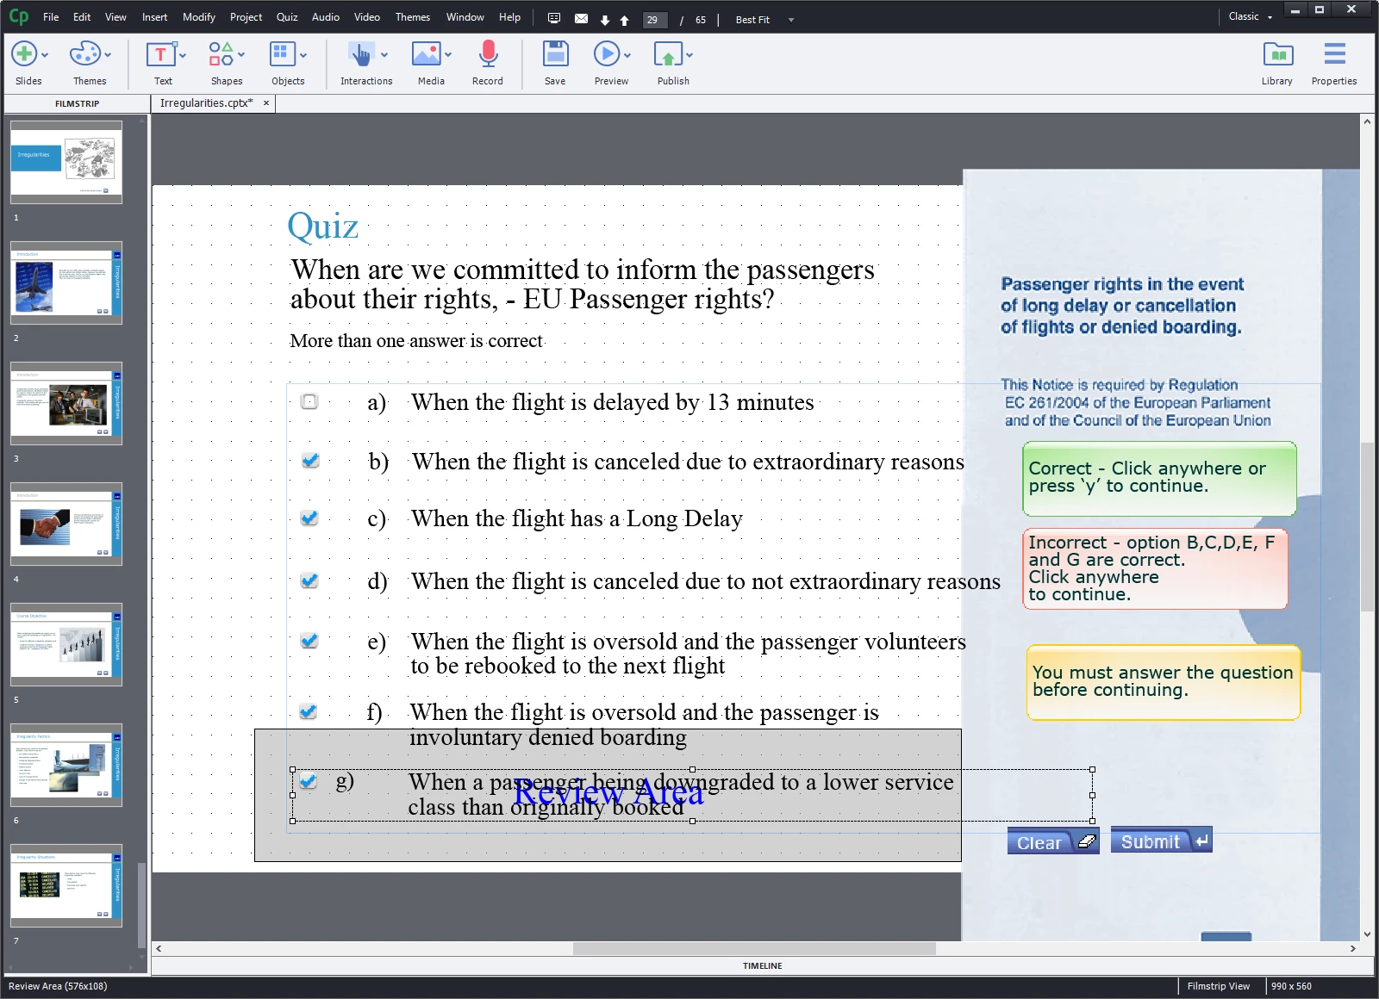Open the Window menu
Viewport: 1379px width, 999px height.
tap(465, 17)
